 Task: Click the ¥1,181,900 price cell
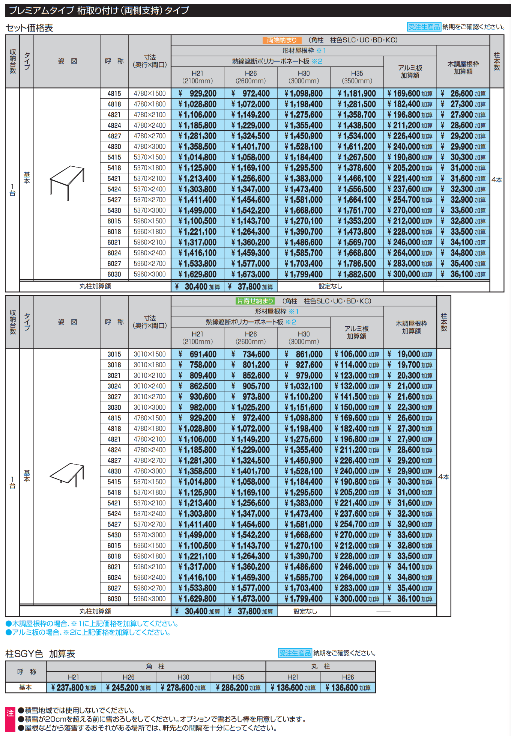click(x=357, y=94)
